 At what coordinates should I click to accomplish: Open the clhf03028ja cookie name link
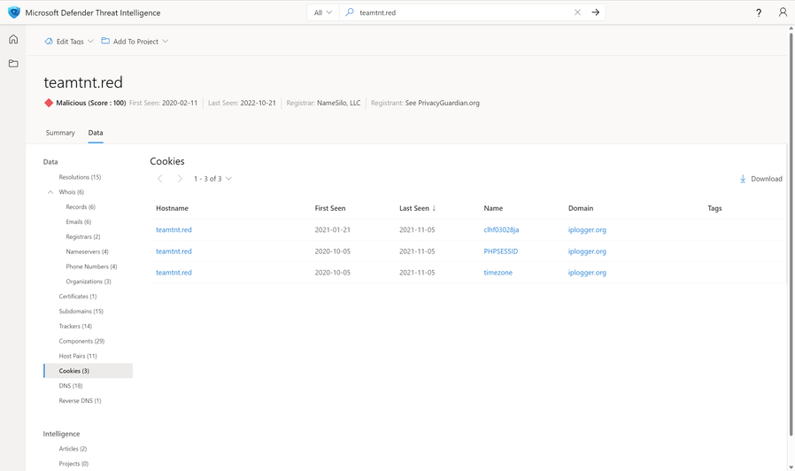pos(501,229)
